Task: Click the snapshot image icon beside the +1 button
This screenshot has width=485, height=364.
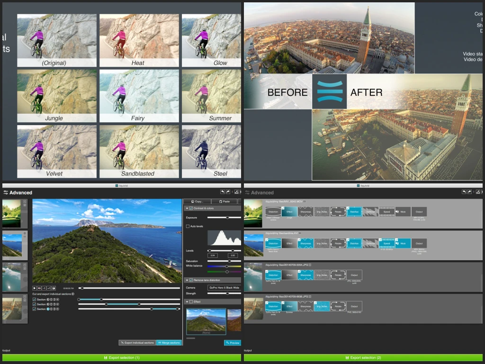Action: 54,288
